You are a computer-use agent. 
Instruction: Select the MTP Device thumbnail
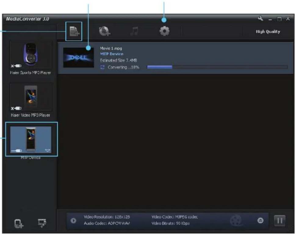31,139
